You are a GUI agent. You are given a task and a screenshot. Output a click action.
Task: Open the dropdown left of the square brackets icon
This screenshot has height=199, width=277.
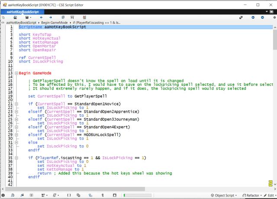56,195
